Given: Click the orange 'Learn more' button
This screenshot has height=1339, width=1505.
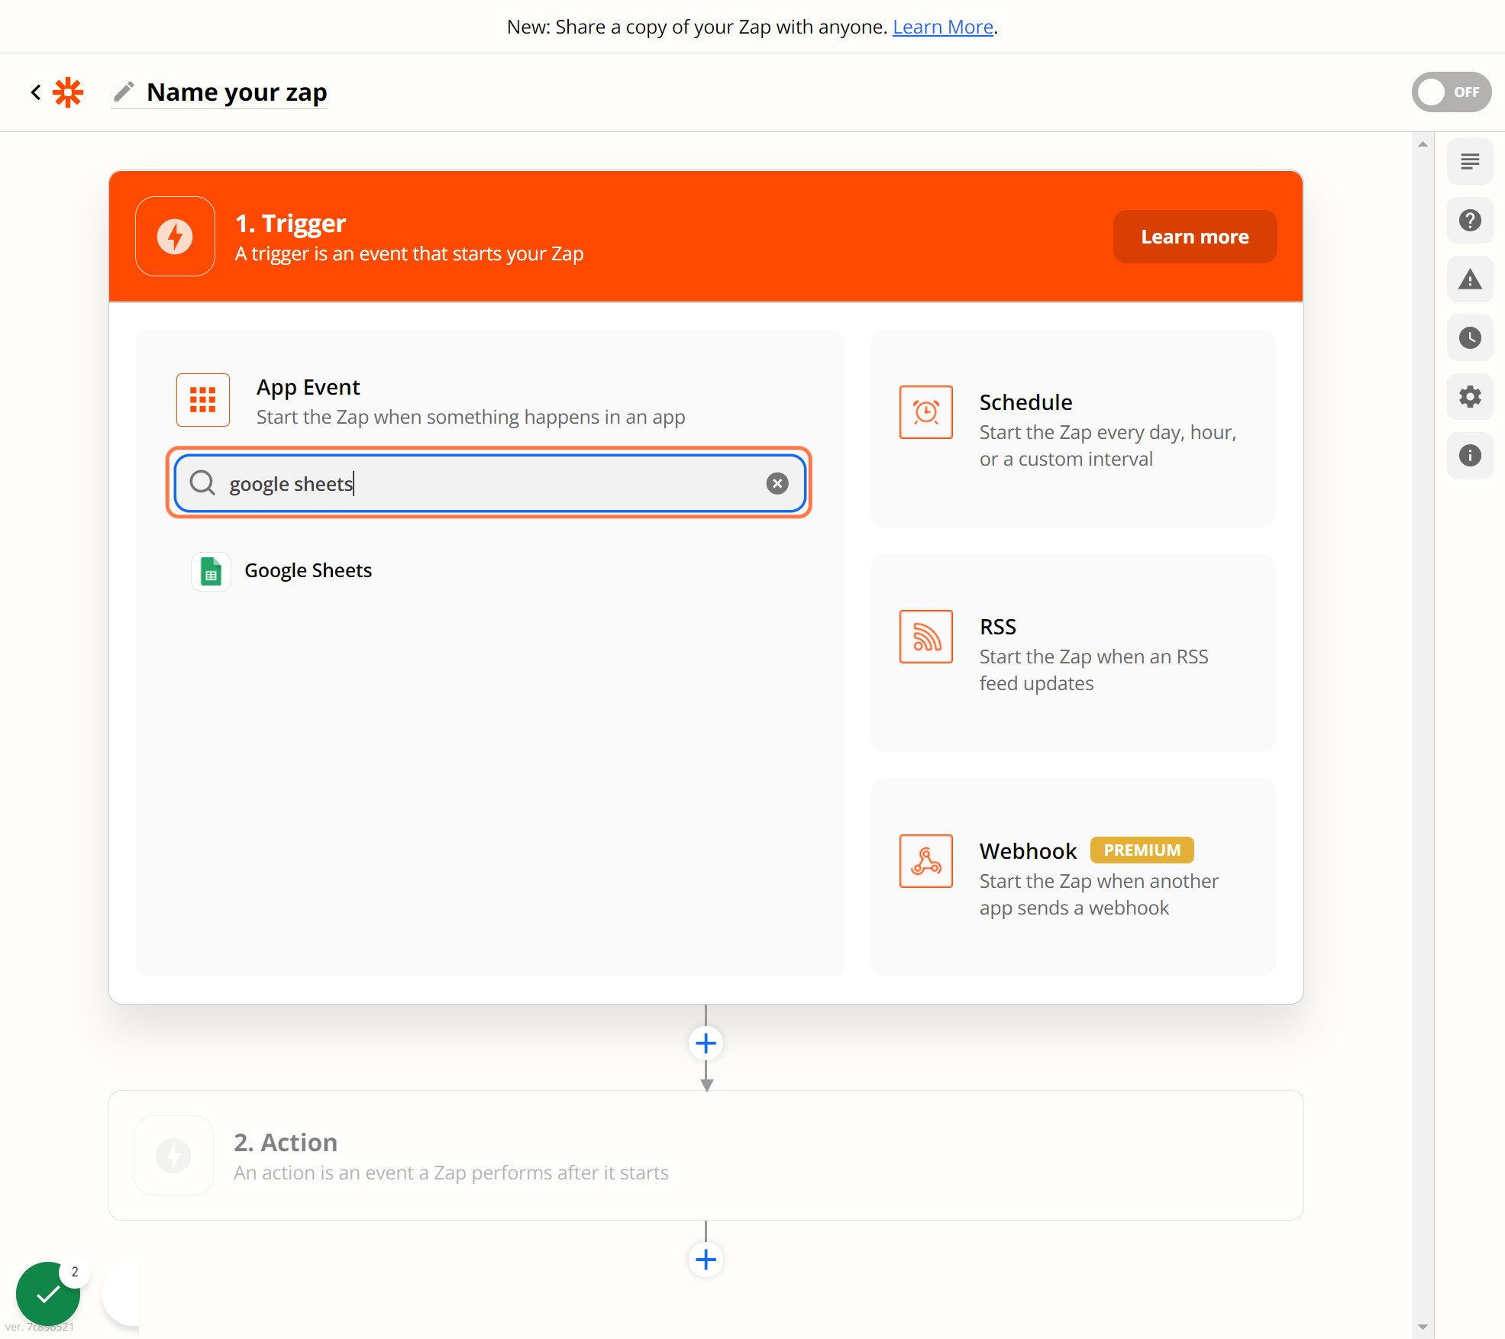Looking at the screenshot, I should pyautogui.click(x=1194, y=237).
